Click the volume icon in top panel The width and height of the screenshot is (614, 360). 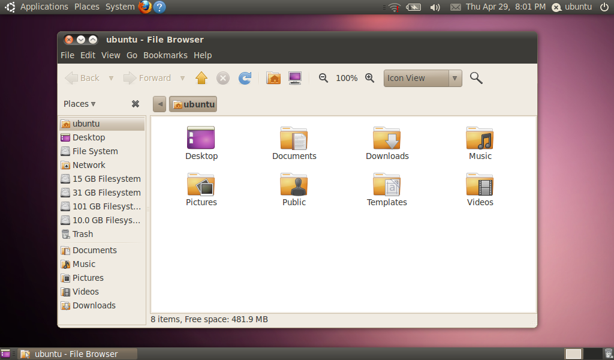point(435,7)
